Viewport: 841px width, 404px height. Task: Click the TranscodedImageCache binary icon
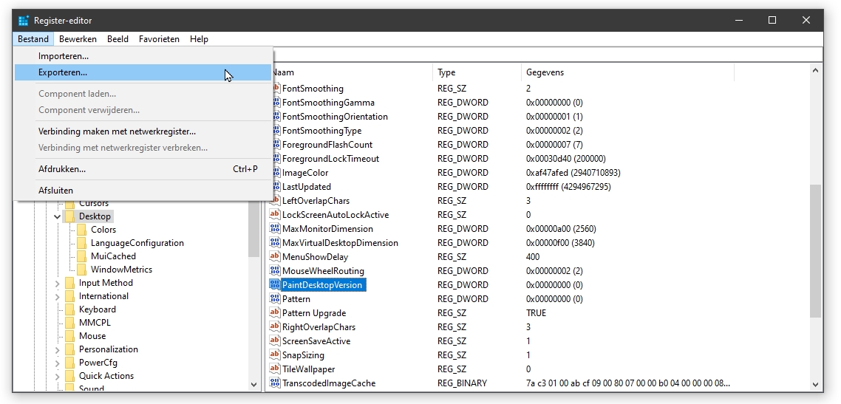coord(275,383)
